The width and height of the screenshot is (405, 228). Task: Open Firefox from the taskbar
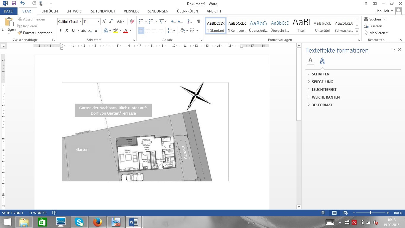click(x=97, y=222)
